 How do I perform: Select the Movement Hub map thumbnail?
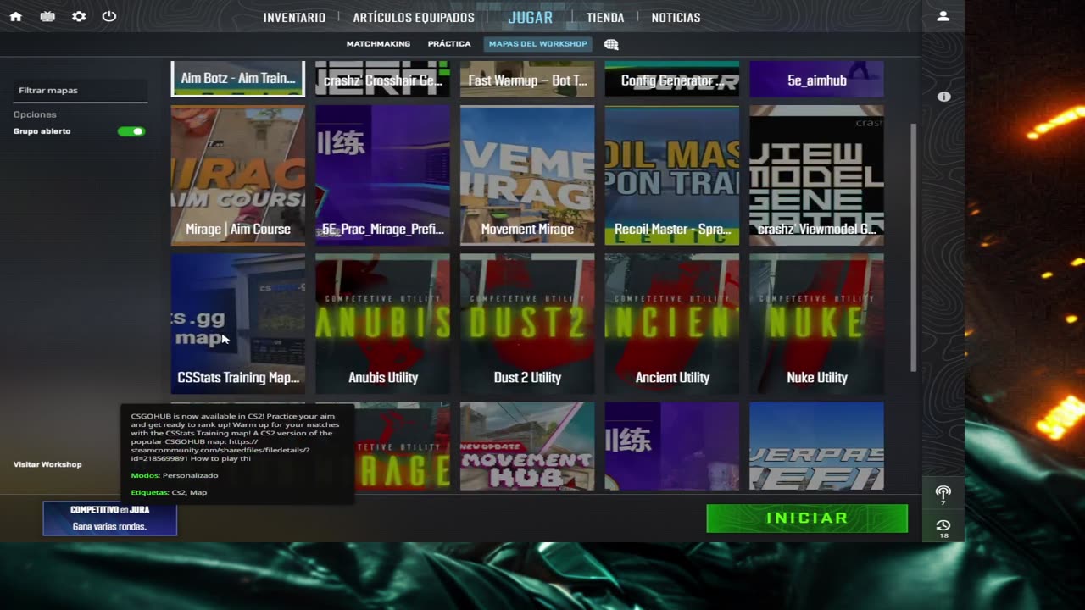point(527,446)
